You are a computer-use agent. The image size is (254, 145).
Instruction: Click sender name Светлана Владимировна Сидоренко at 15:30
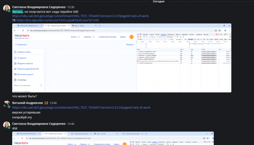point(39,7)
